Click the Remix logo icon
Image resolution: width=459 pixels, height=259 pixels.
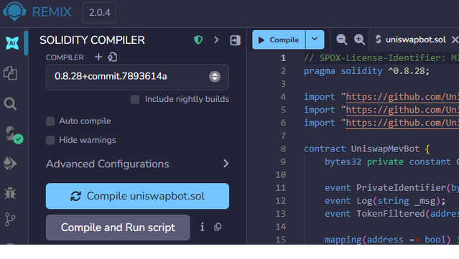pyautogui.click(x=14, y=11)
